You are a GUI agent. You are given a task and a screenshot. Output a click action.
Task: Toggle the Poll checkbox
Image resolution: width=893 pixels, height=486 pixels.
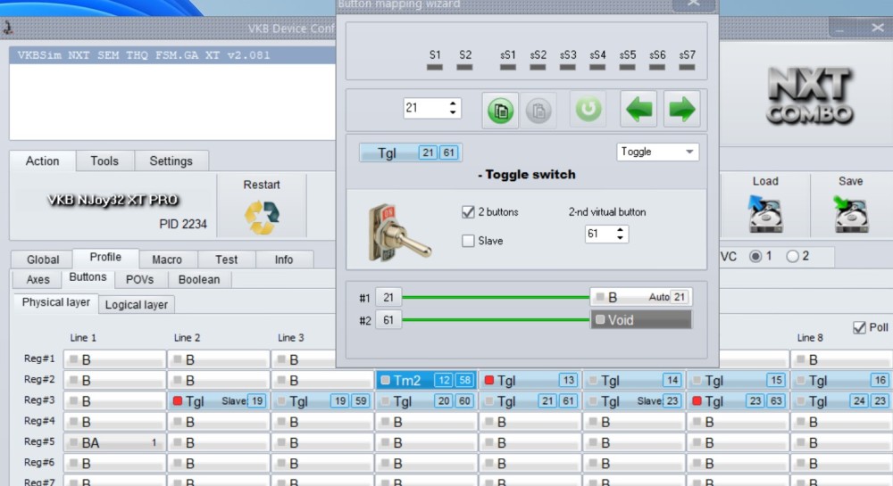pyautogui.click(x=859, y=327)
